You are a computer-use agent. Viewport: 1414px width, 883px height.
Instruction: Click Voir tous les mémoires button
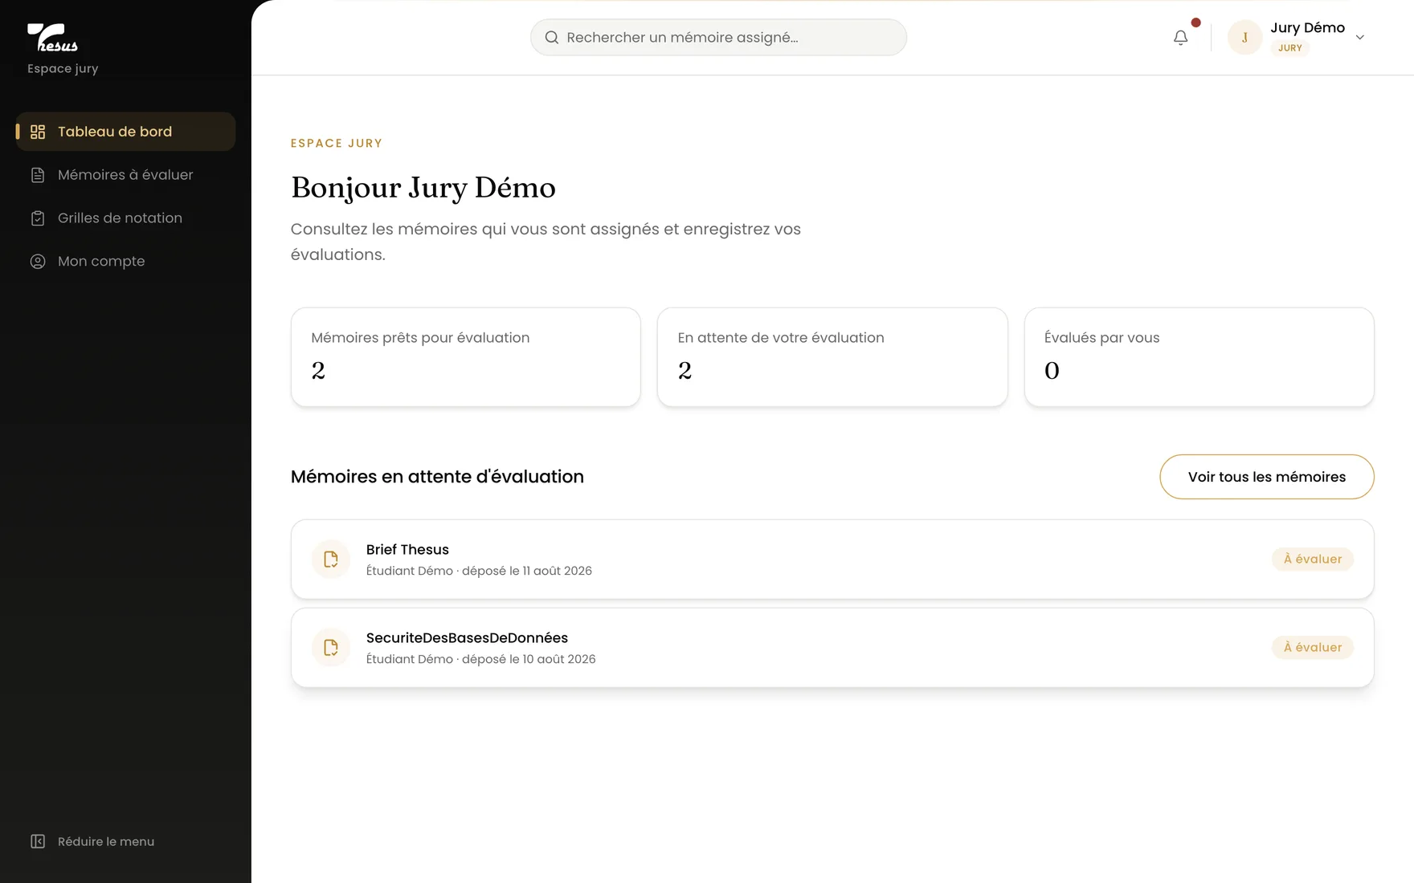coord(1267,477)
